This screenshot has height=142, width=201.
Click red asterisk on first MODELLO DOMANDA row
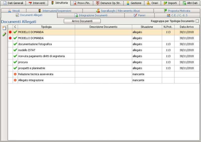(x=10, y=32)
